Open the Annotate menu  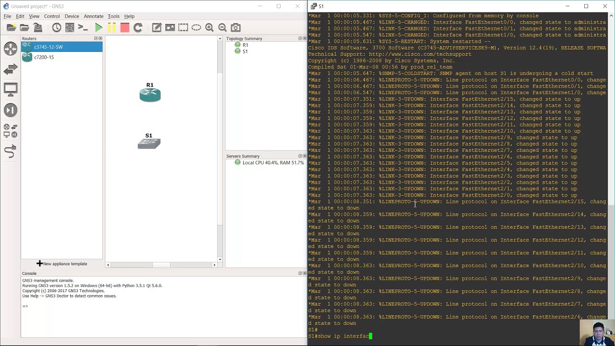click(x=94, y=16)
